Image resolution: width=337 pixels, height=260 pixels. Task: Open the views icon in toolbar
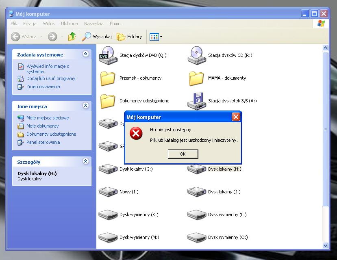pos(154,37)
